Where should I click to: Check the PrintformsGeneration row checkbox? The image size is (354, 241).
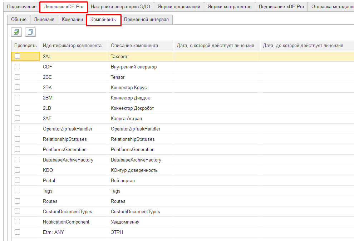(x=18, y=149)
